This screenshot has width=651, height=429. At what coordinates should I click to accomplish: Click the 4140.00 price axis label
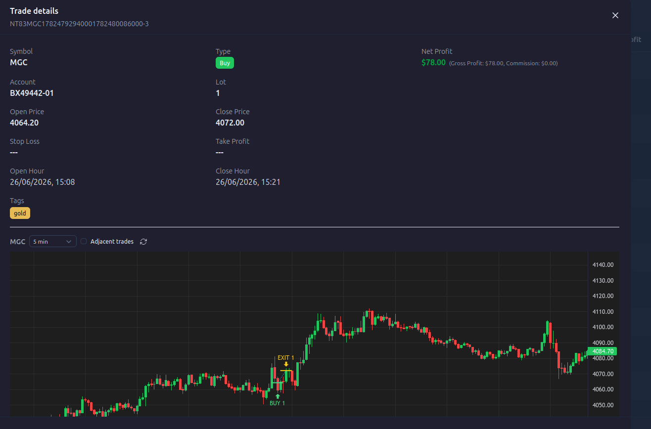[x=603, y=265]
